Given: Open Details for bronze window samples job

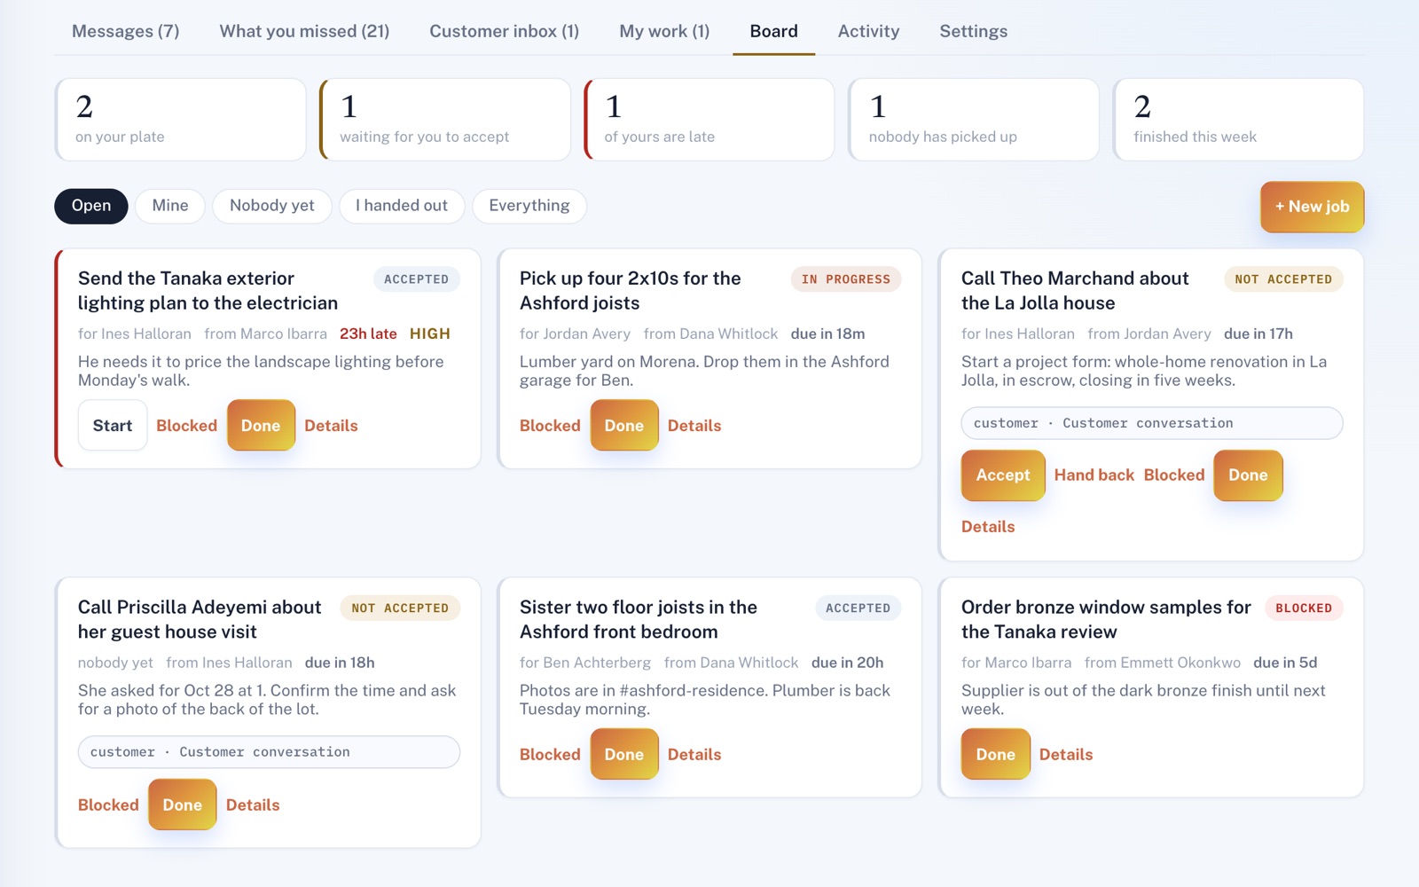Looking at the screenshot, I should (1066, 755).
